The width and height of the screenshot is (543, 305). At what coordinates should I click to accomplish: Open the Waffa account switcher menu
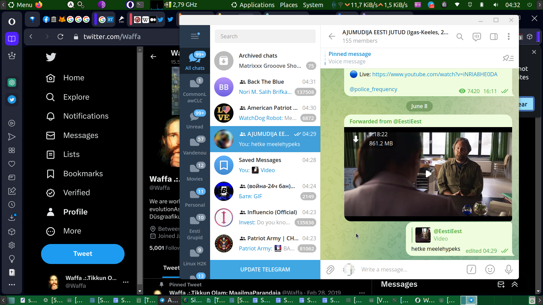tap(88, 282)
